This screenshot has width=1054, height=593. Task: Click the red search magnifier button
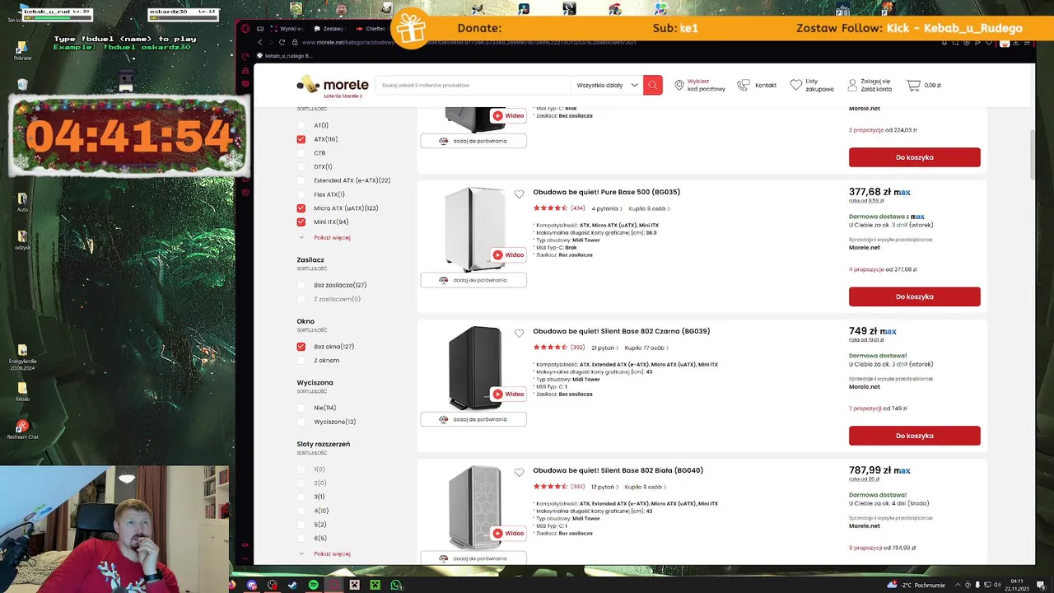653,85
